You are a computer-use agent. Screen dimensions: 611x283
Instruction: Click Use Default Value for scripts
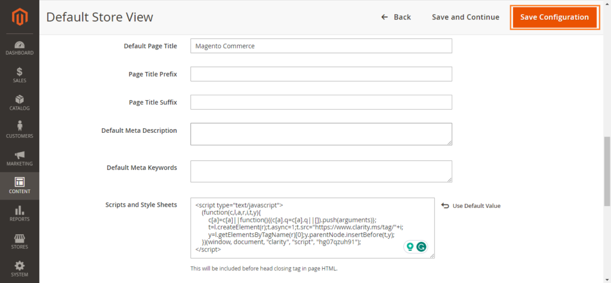click(x=471, y=206)
